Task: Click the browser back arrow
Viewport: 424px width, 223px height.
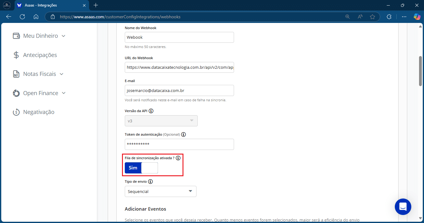Action: pyautogui.click(x=9, y=17)
